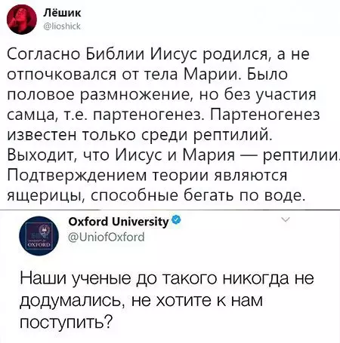340x343 pixels.
Task: Click the Oxford University crest avatar
Action: click(x=39, y=236)
